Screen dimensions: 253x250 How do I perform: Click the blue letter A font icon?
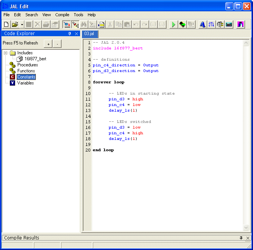tap(203, 25)
